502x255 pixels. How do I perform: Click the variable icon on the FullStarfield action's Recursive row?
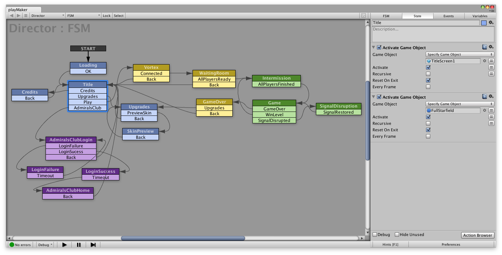491,123
